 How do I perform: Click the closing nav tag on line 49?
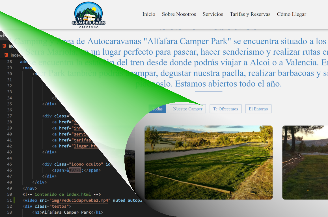click(x=30, y=188)
